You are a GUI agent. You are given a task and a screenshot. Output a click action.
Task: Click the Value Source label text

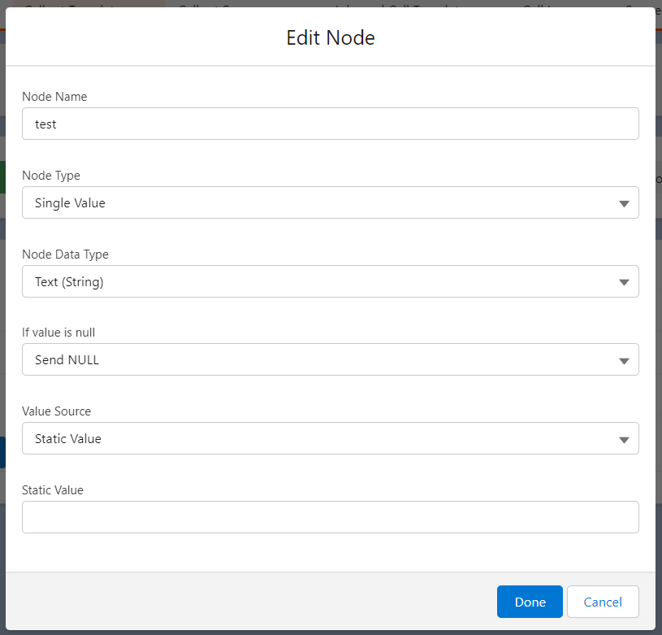pos(56,411)
